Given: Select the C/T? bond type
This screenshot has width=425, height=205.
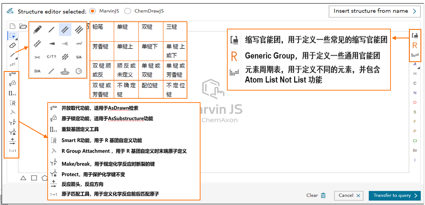Looking at the screenshot, I should click(x=51, y=57).
